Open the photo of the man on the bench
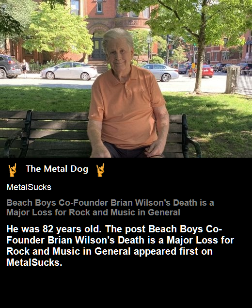This screenshot has height=308, width=252. pos(126,79)
